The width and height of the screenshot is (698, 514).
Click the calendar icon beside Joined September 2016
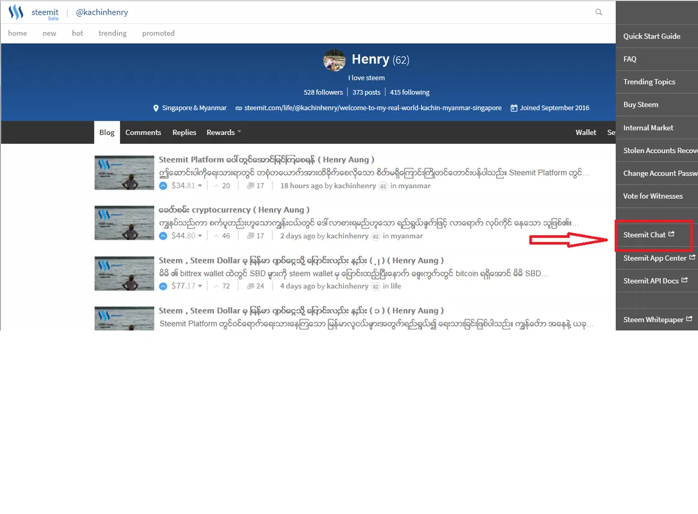point(514,108)
